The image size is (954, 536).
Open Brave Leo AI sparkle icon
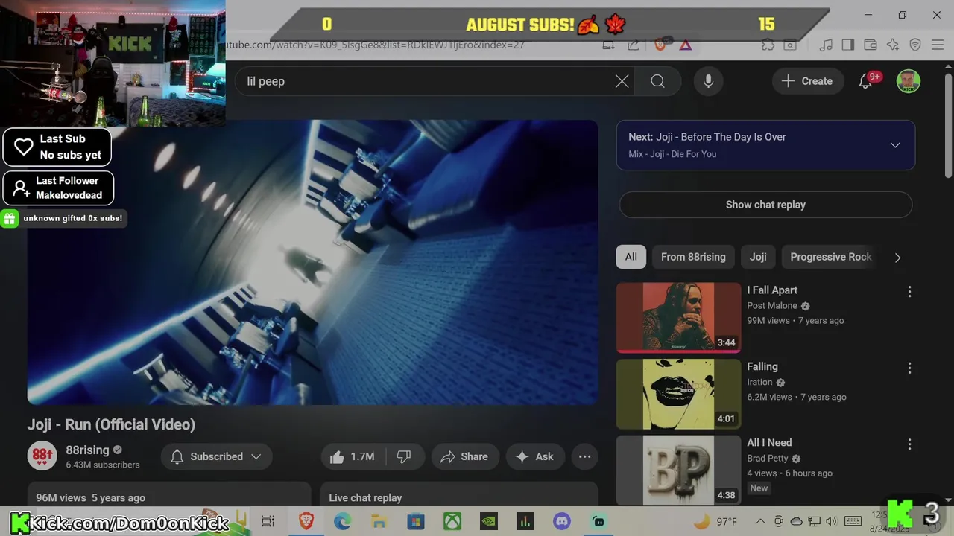point(893,45)
